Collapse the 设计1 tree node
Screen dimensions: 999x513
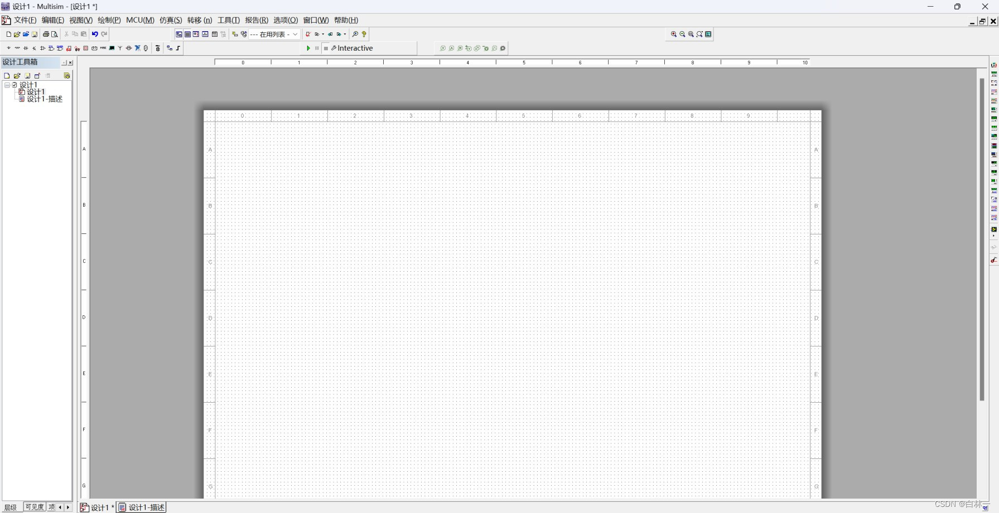[x=7, y=85]
